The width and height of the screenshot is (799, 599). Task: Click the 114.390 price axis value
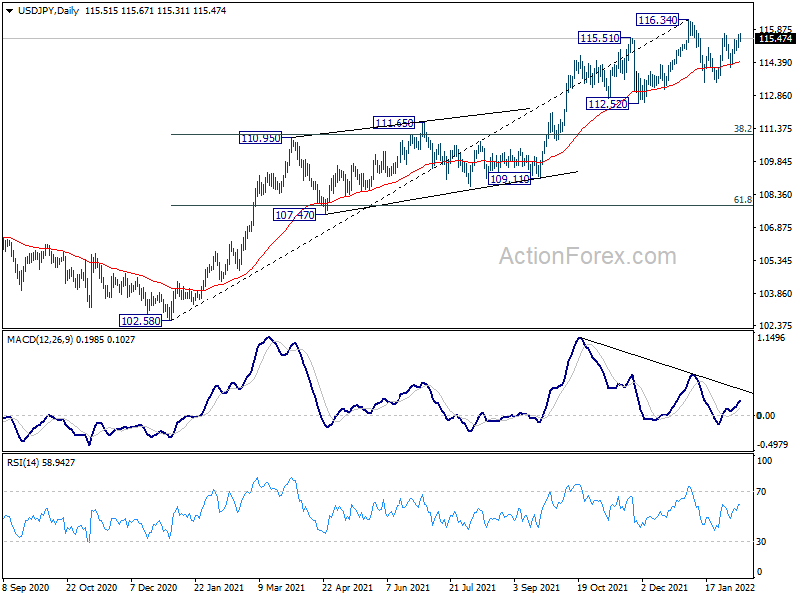776,63
